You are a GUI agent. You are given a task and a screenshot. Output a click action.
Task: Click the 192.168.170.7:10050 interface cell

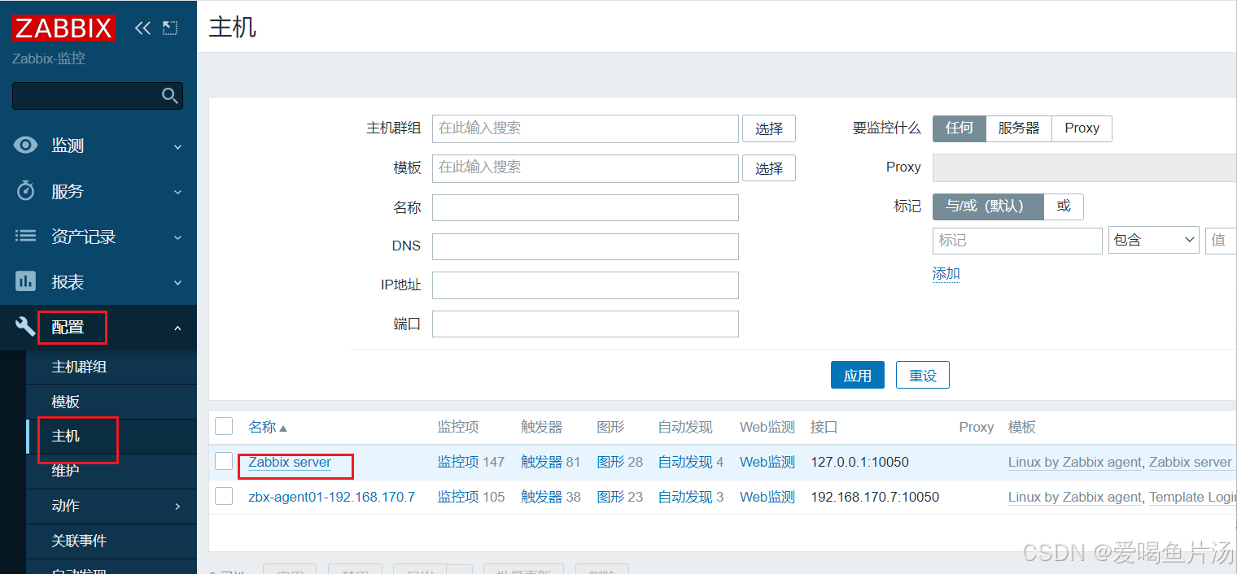click(x=875, y=497)
